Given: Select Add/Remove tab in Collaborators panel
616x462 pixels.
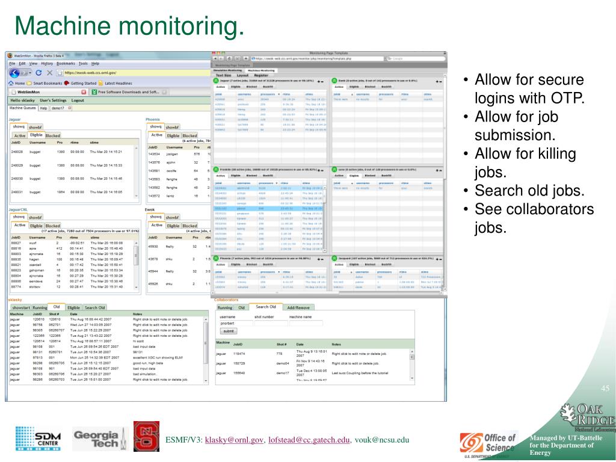Looking at the screenshot, I should tap(298, 307).
